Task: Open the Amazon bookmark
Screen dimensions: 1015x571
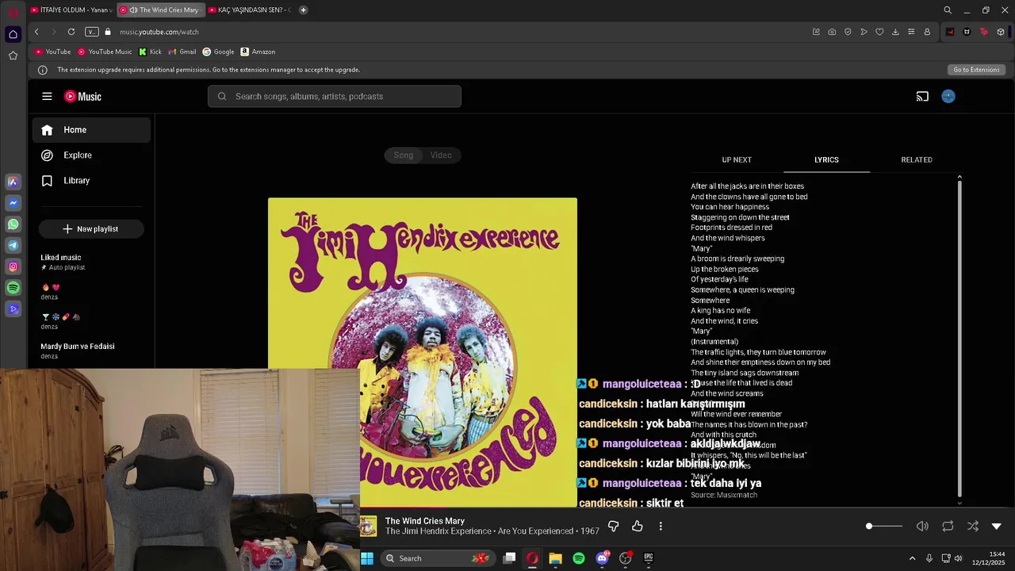Action: (258, 52)
